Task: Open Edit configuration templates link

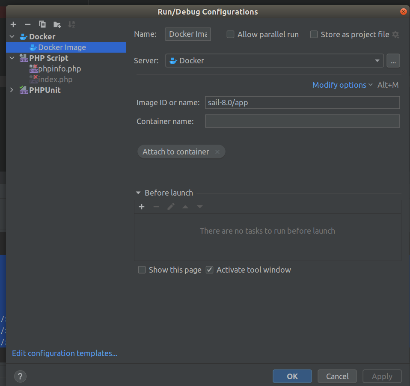Action: [x=65, y=353]
